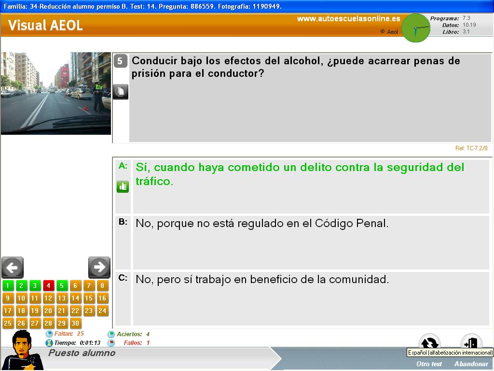494x371 pixels.
Task: Click the student avatar picture
Action: click(23, 350)
